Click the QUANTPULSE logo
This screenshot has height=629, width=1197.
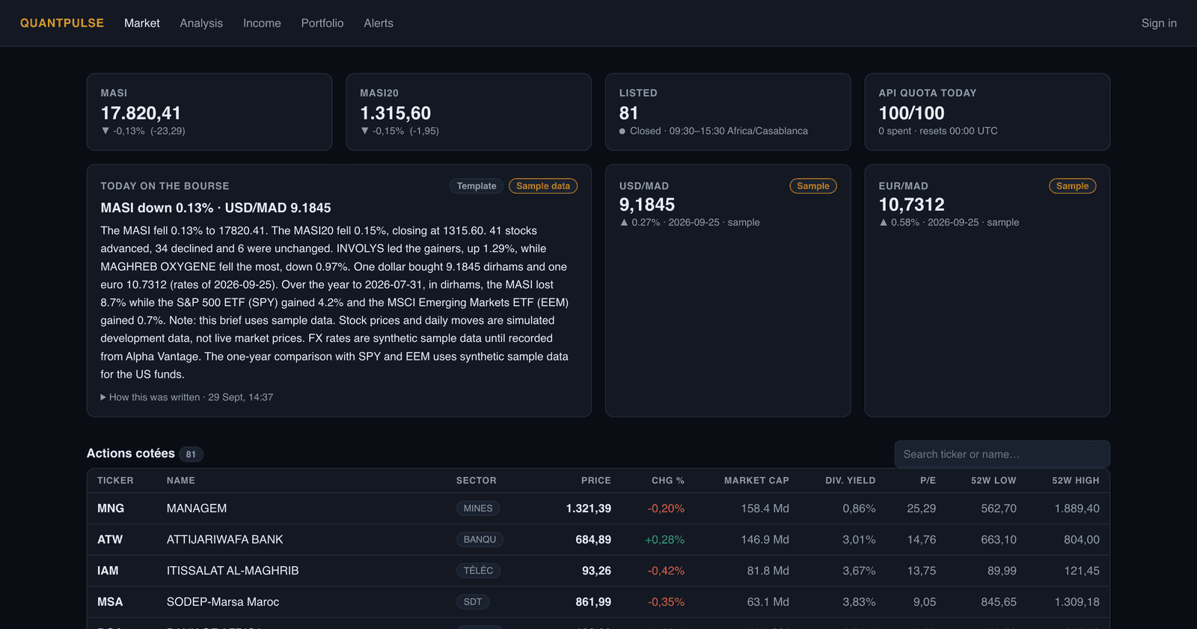(x=62, y=23)
